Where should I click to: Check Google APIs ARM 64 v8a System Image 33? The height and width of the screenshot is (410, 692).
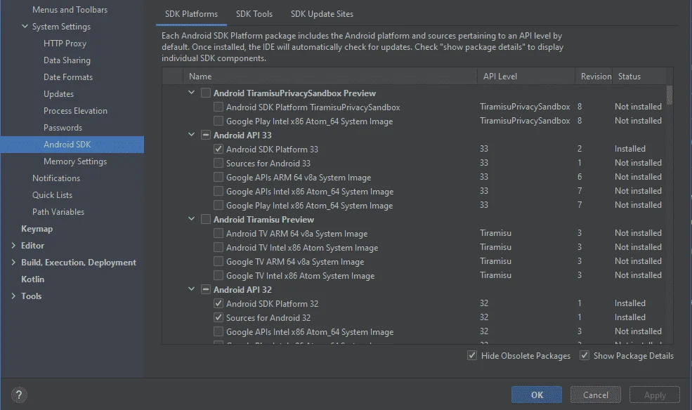click(x=218, y=177)
